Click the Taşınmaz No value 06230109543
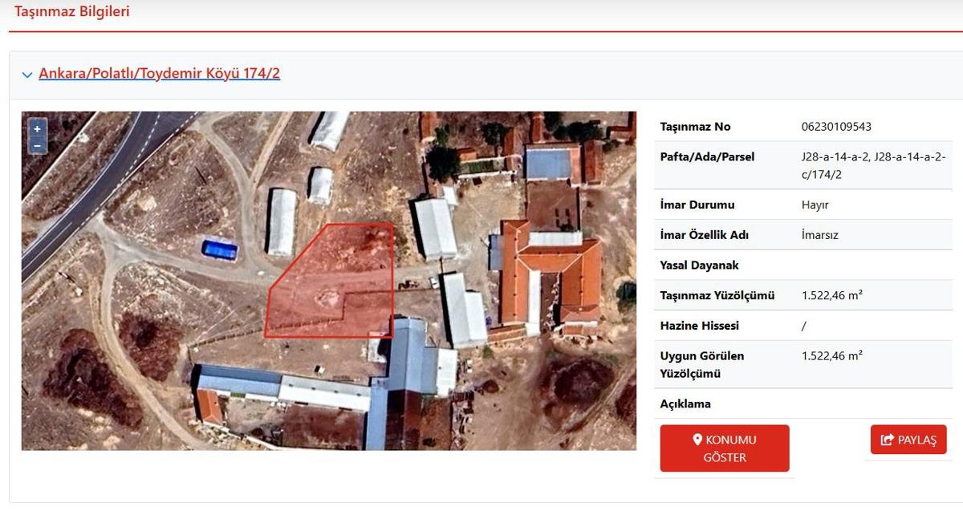 836,127
